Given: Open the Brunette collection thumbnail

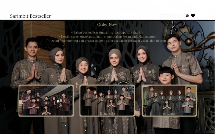Looking at the screenshot, I should 107,100.
